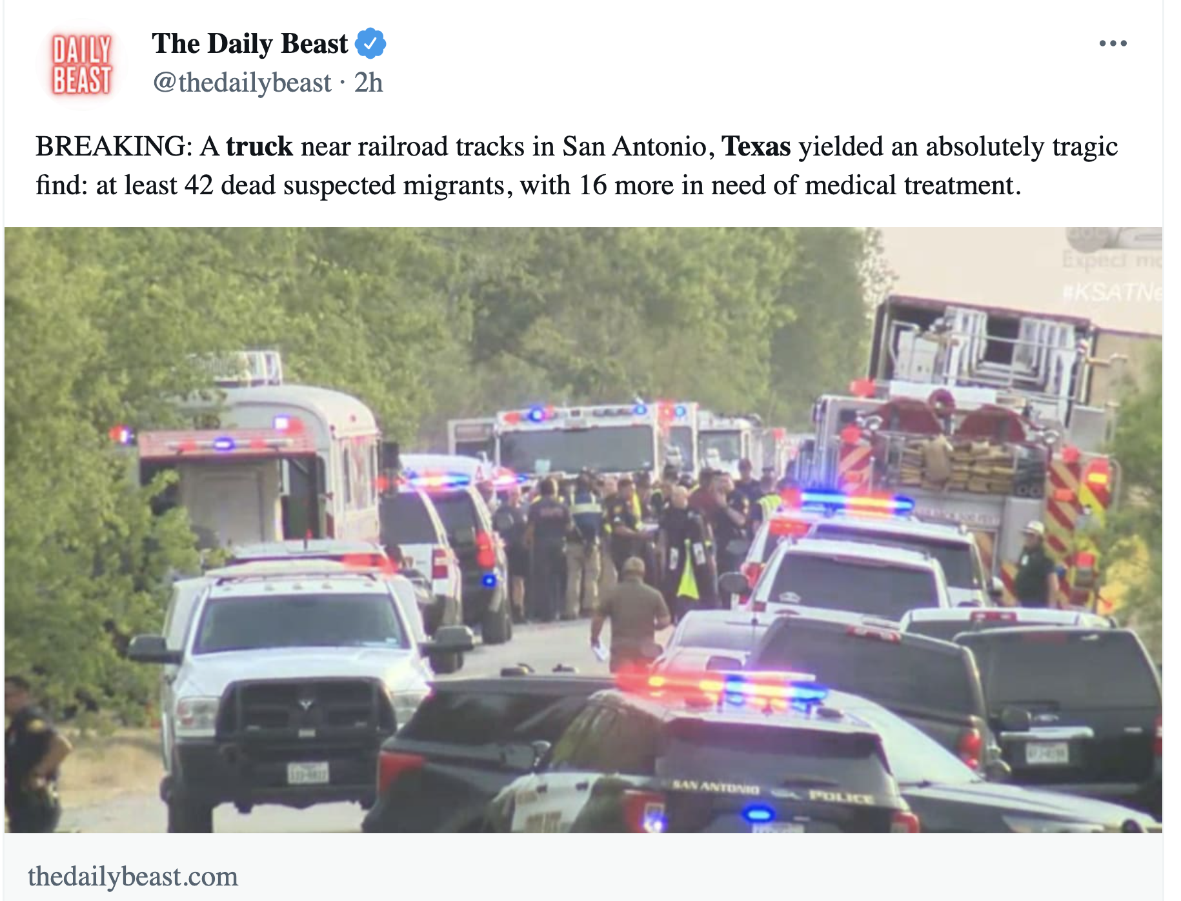Screen dimensions: 1181x901
Task: Click the word BREAKING in the post
Action: (x=110, y=147)
